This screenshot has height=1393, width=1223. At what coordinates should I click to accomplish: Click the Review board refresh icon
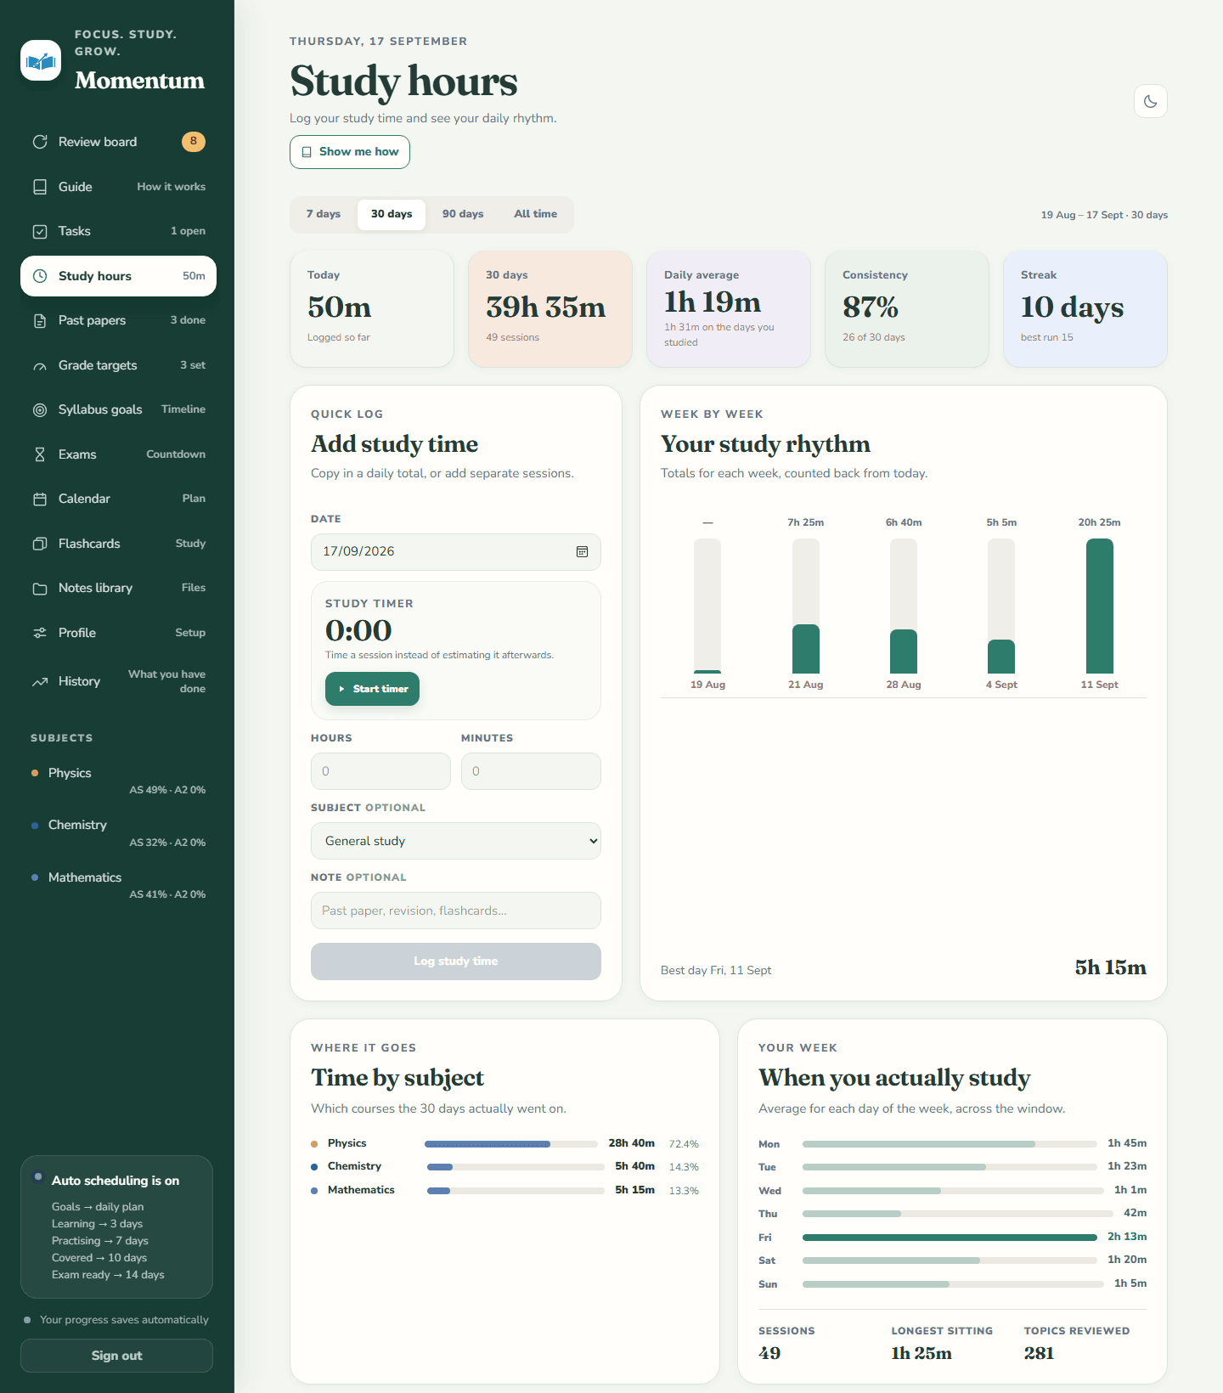tap(40, 142)
